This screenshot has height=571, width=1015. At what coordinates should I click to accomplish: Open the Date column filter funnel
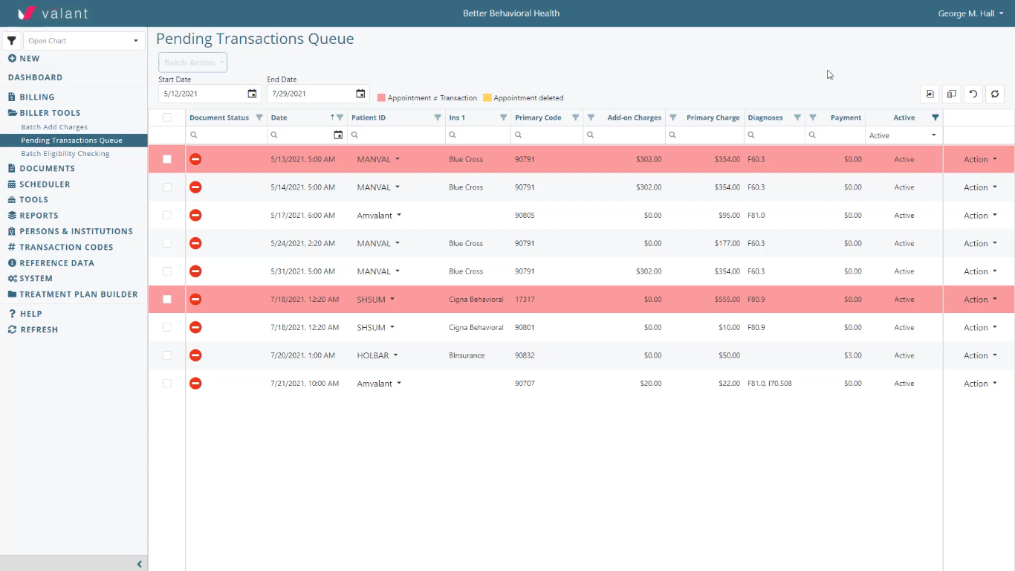pos(340,117)
